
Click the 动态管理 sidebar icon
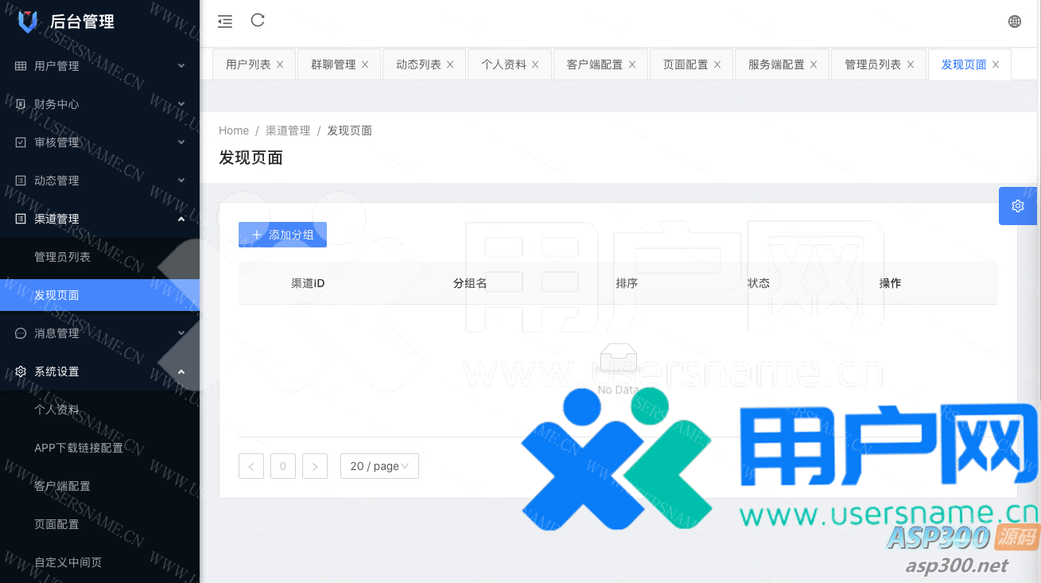[21, 181]
